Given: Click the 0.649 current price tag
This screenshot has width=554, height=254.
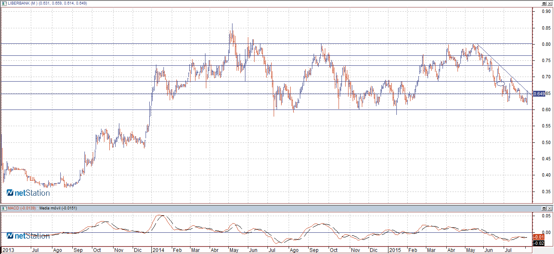Looking at the screenshot, I should [x=539, y=94].
